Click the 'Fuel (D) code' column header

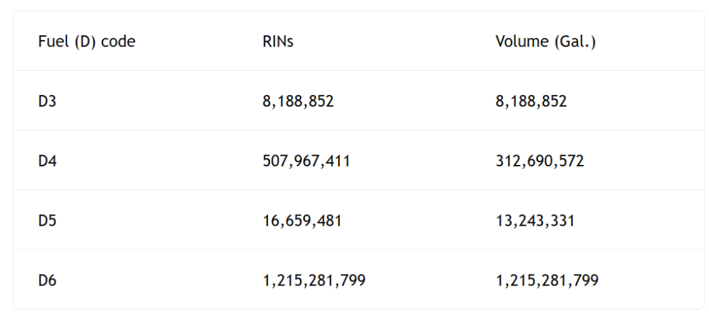(87, 42)
